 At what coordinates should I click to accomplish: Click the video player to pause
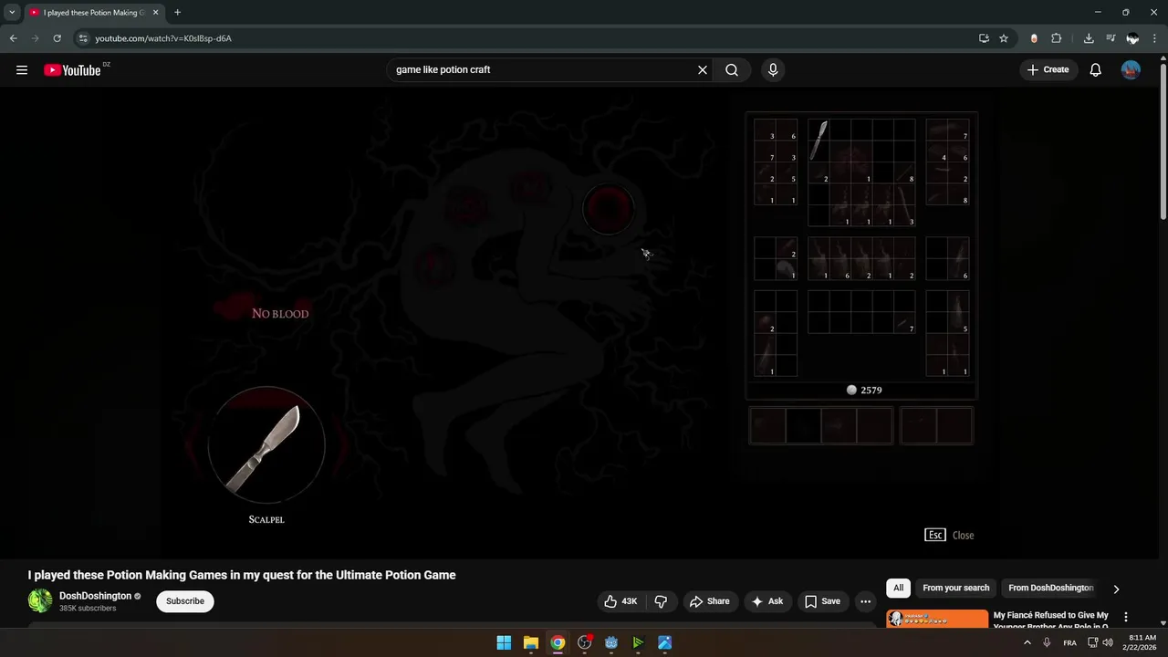click(579, 324)
